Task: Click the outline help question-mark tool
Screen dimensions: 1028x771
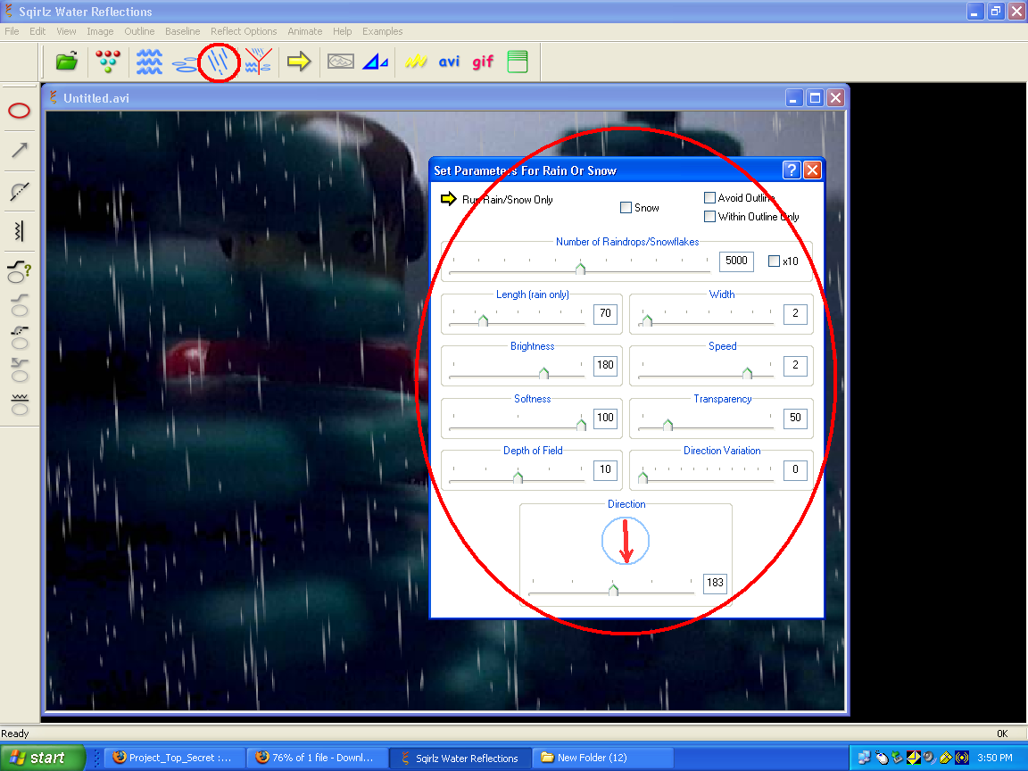Action: (19, 271)
